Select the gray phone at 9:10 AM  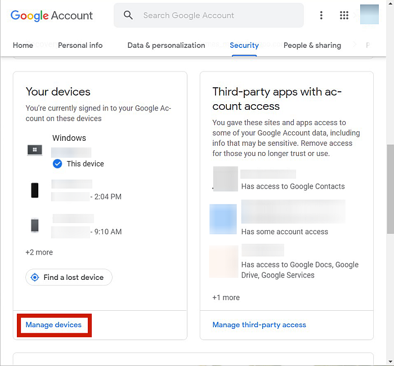(x=35, y=225)
